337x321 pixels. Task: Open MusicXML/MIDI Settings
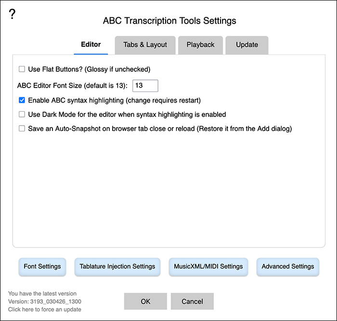click(x=208, y=267)
